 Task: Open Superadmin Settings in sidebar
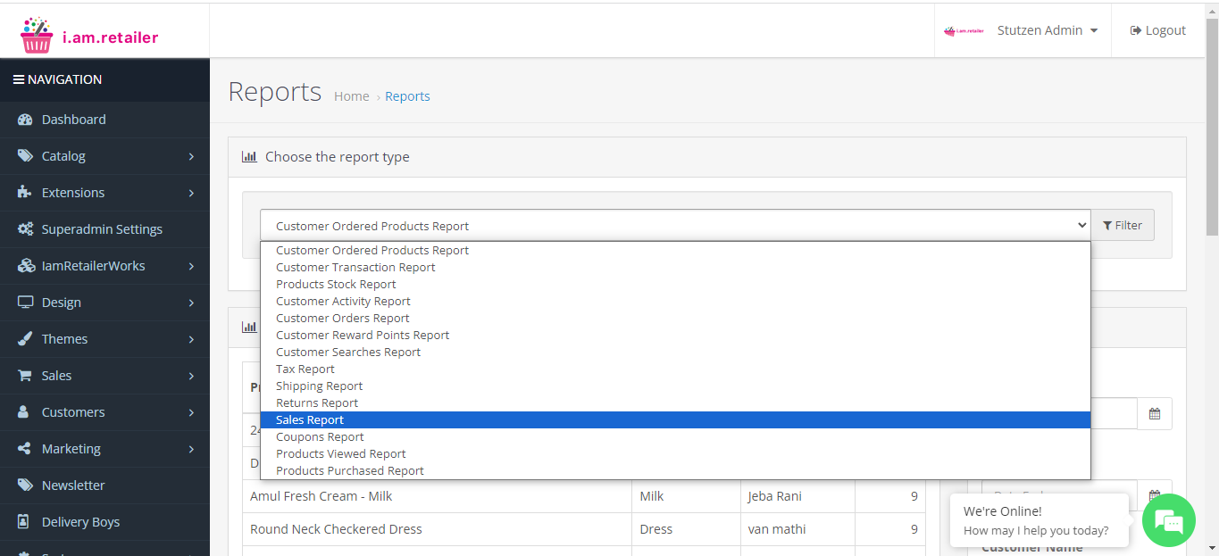click(104, 229)
